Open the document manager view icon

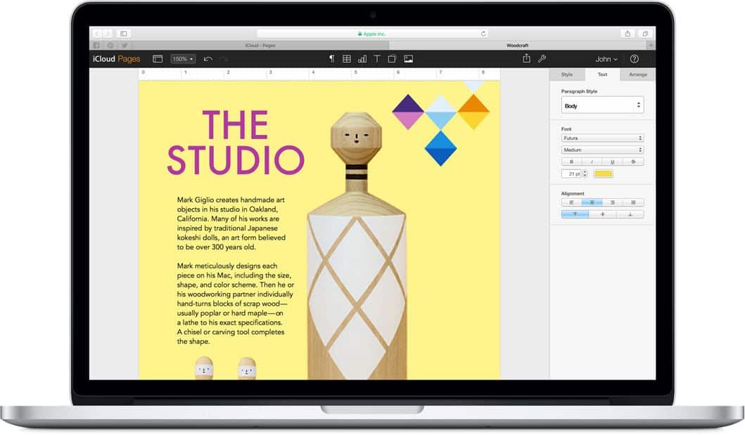(158, 59)
